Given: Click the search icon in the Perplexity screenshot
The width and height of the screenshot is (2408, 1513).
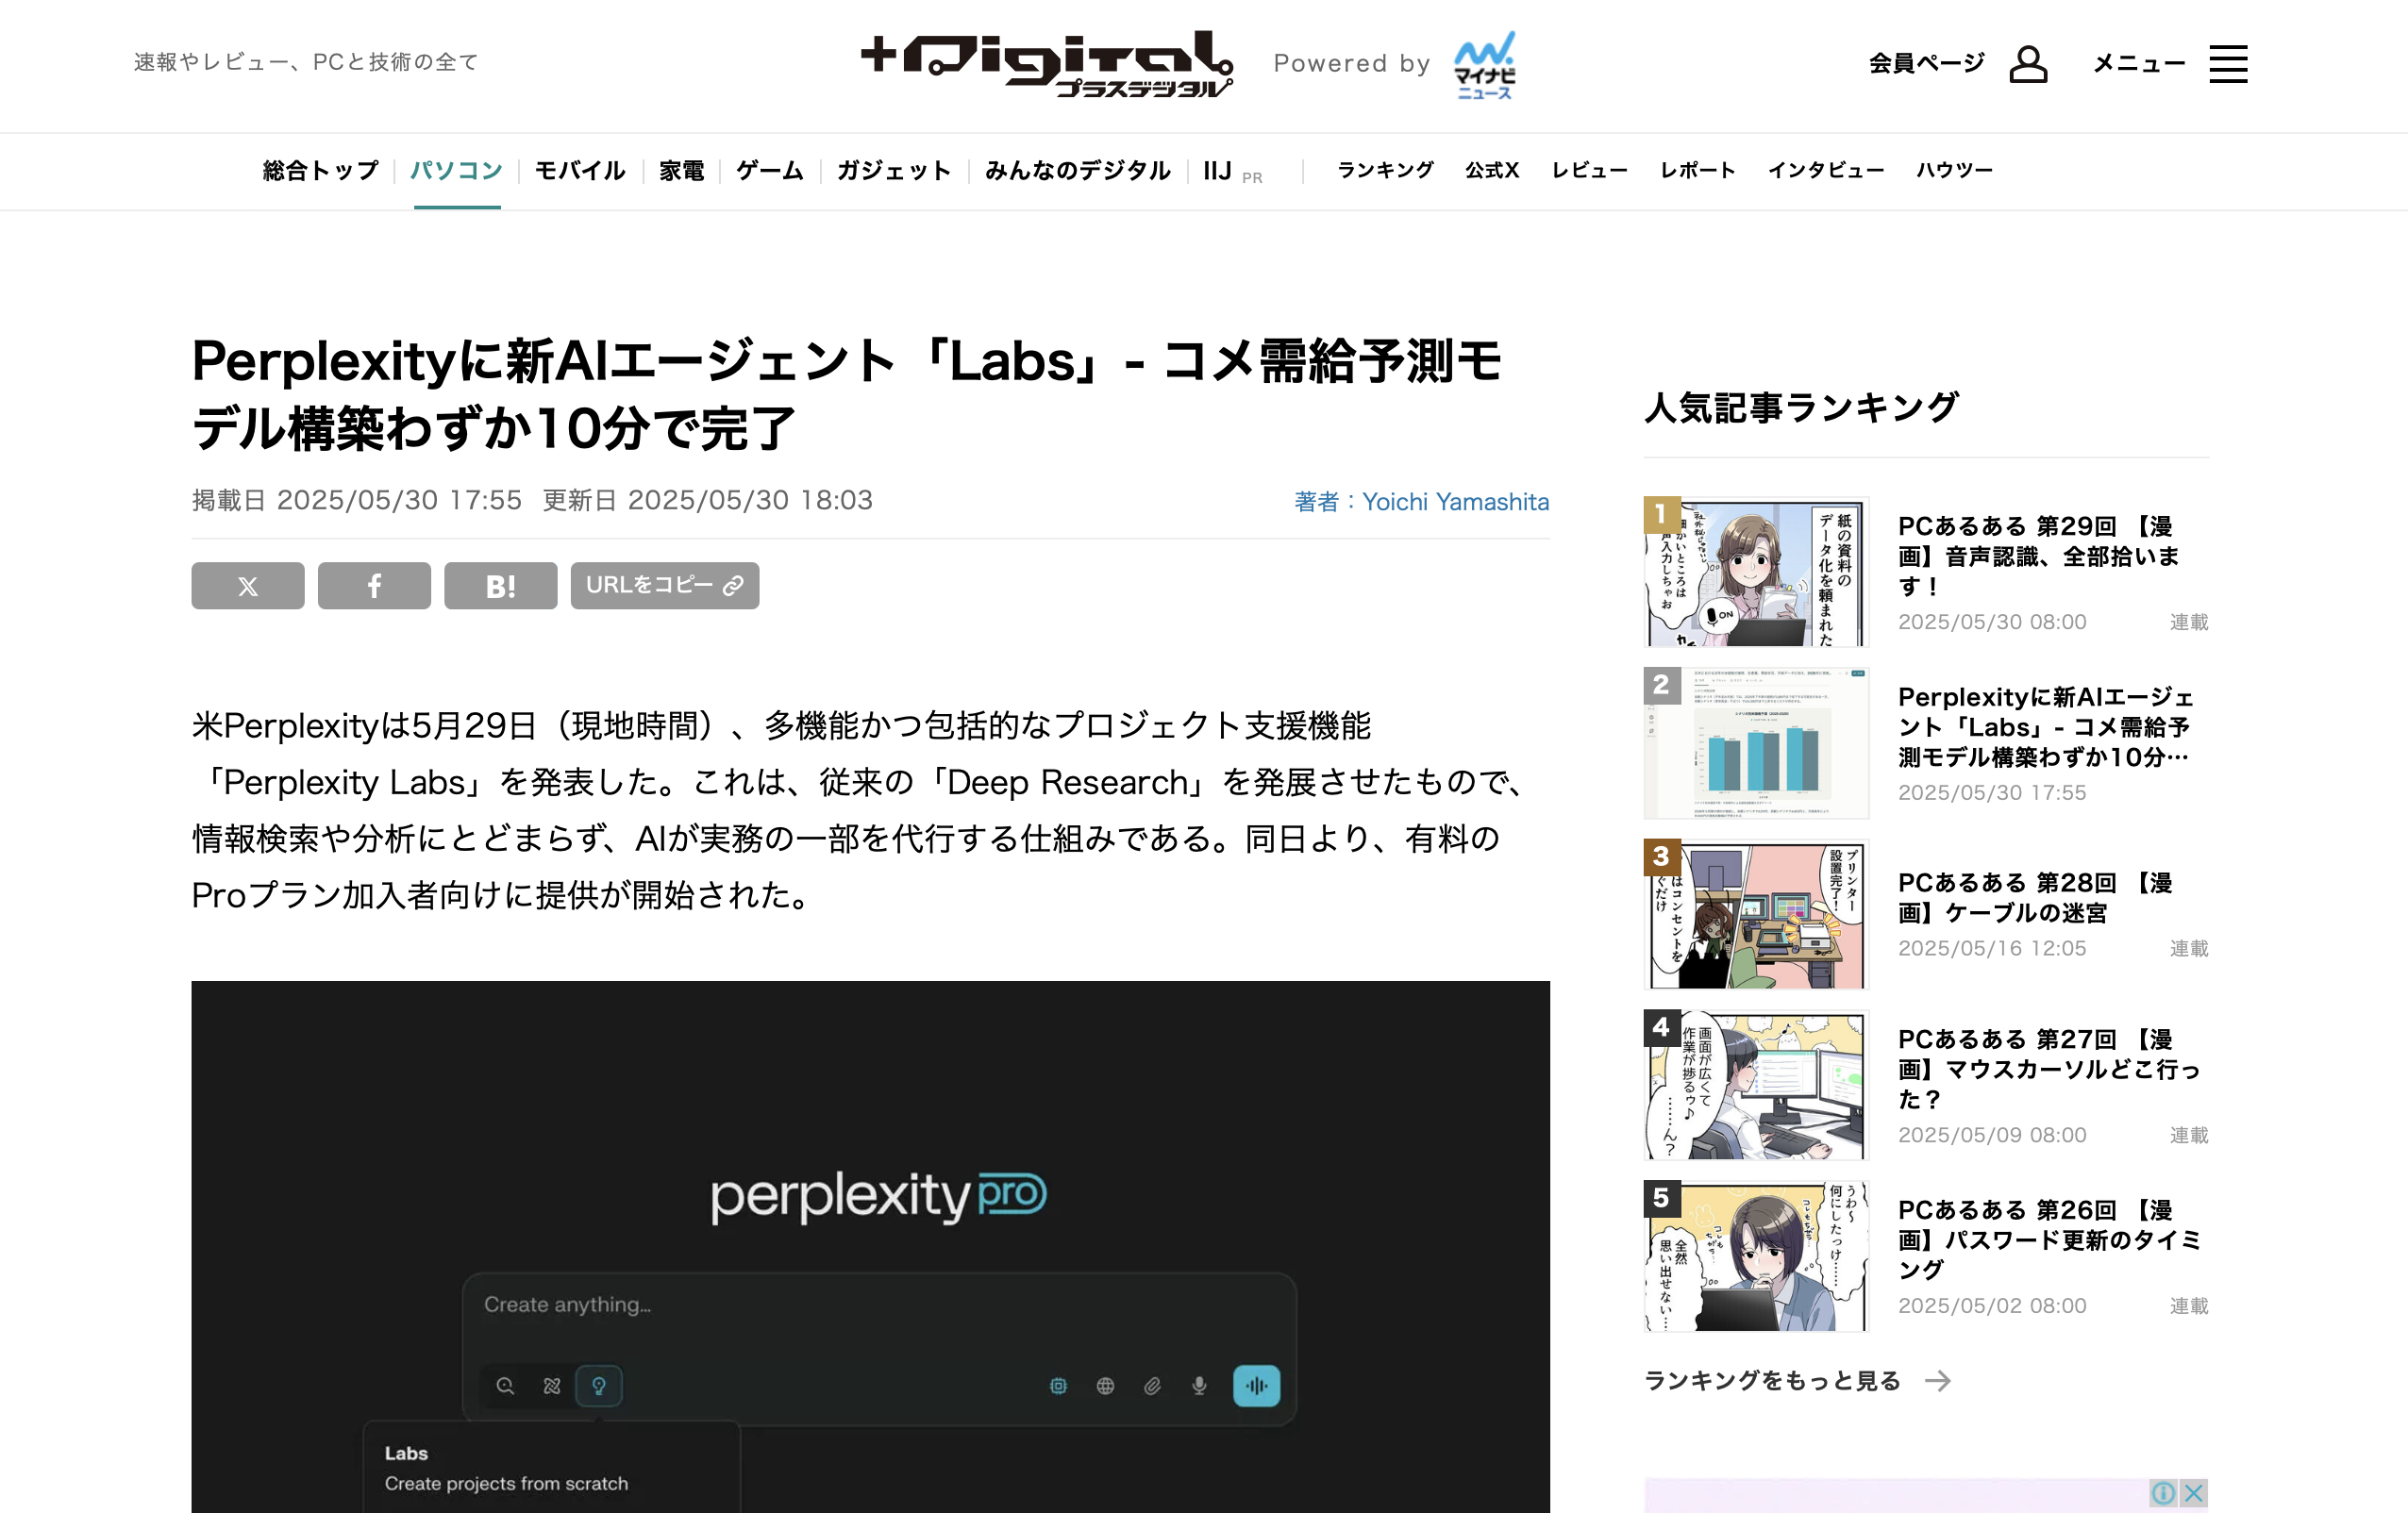Looking at the screenshot, I should 505,1385.
